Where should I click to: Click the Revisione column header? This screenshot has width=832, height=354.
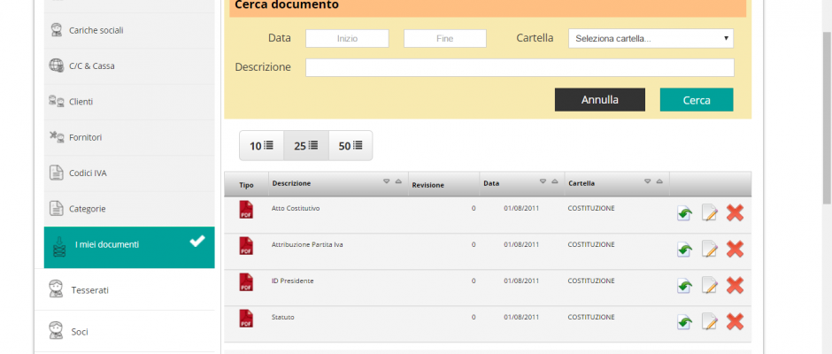point(428,185)
